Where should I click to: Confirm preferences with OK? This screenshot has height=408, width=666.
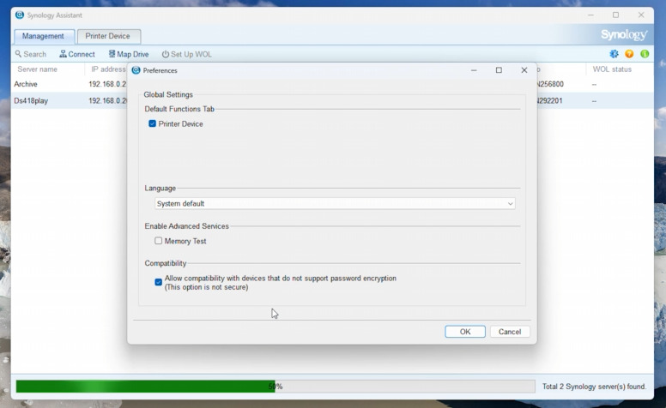pyautogui.click(x=465, y=332)
